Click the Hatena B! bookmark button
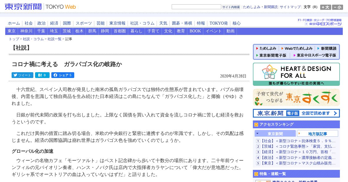Viewport: 348px width, 182px height. [42, 75]
